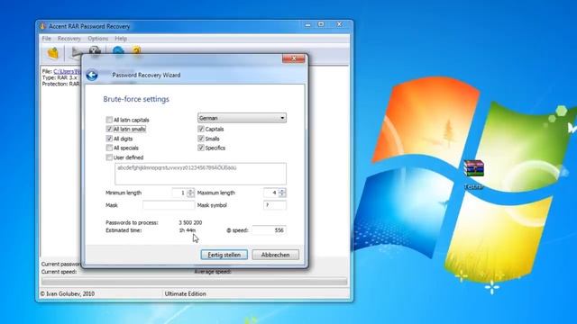Open the File menu
Viewport: 577px width, 324px height.
pos(46,38)
